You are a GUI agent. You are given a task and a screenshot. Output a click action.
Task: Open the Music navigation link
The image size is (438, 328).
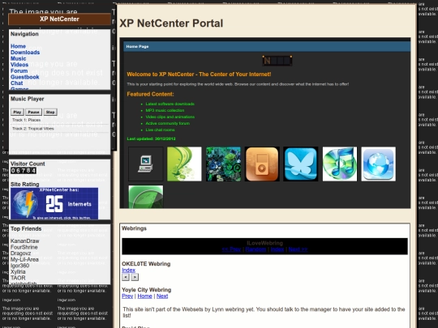click(19, 58)
